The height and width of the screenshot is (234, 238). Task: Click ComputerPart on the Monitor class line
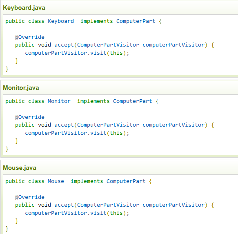(x=133, y=101)
